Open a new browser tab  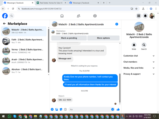point(104,3)
